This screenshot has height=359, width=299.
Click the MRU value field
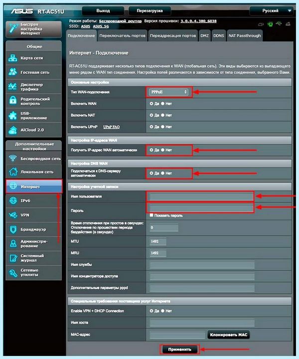[158, 253]
